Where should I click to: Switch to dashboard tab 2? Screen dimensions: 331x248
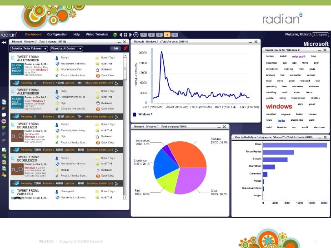(151, 35)
